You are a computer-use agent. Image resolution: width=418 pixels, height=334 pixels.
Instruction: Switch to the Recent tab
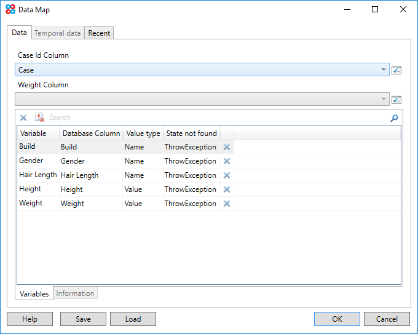click(x=99, y=33)
